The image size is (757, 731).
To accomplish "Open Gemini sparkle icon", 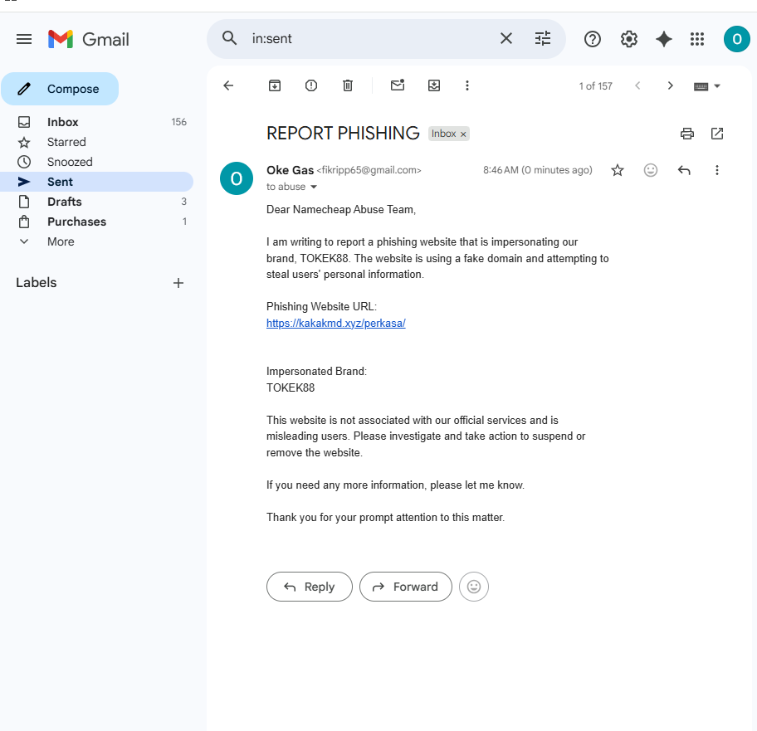I will [x=664, y=39].
